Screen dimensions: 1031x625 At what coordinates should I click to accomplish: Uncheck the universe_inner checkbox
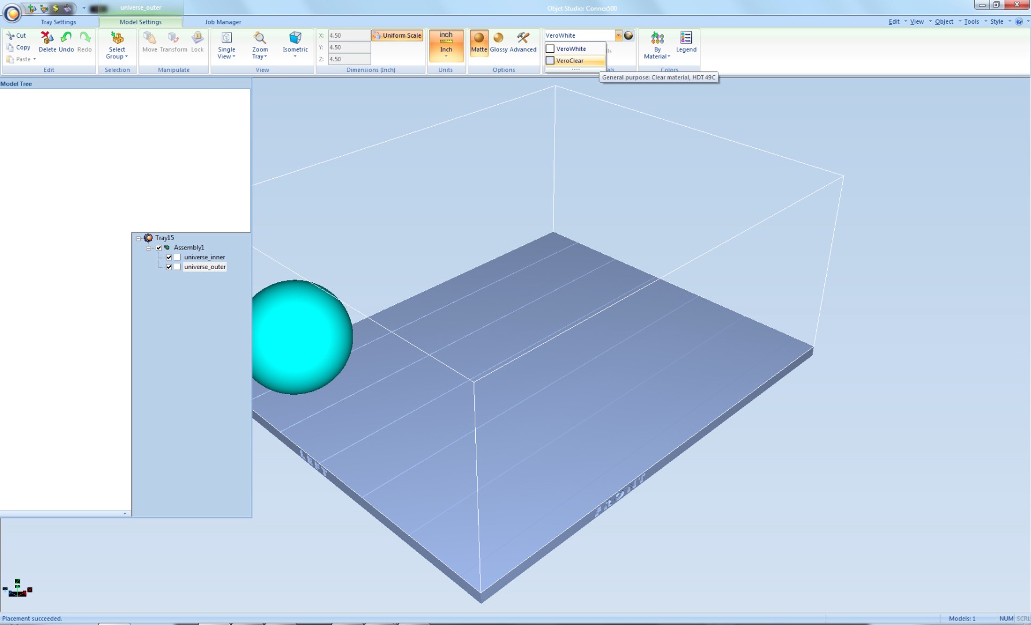click(x=168, y=258)
